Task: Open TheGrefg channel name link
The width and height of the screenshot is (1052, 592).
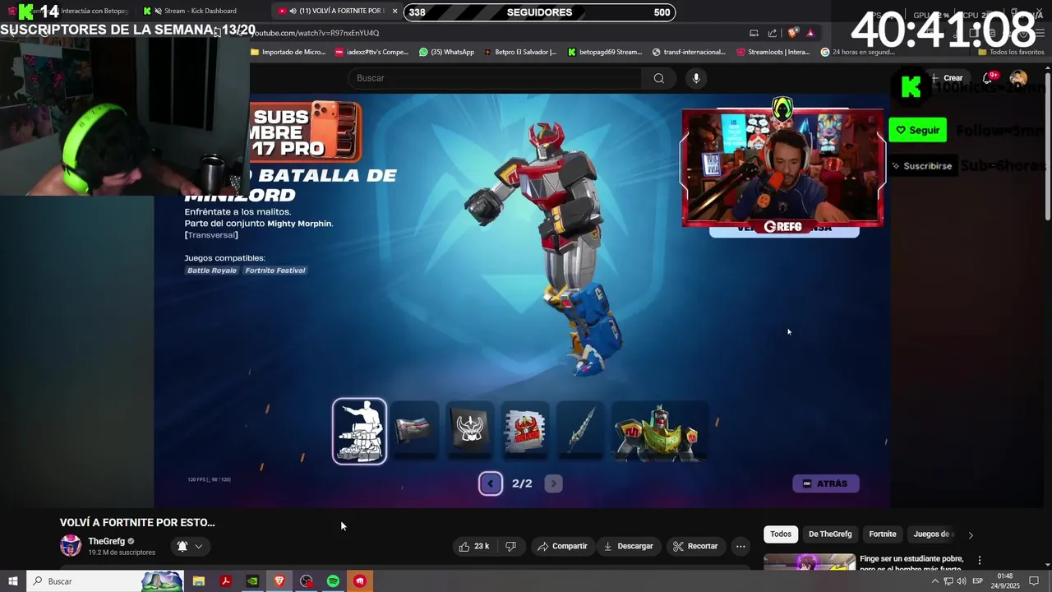Action: tap(107, 541)
